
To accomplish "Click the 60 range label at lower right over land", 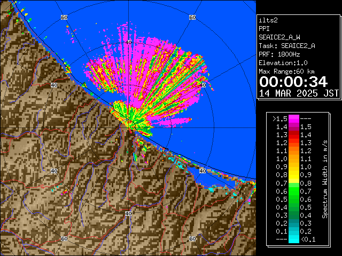I will tap(192, 238).
